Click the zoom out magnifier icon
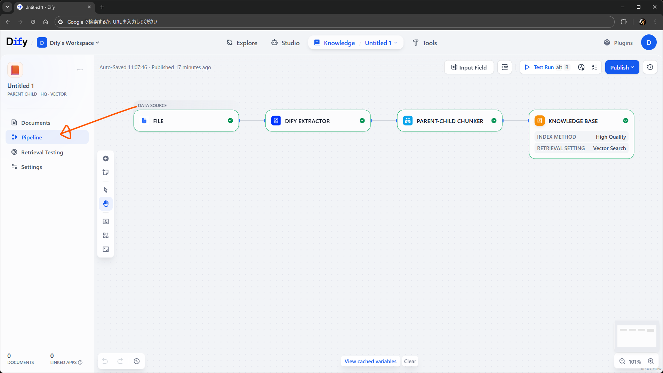Screen dimensions: 663x373 pyautogui.click(x=622, y=362)
